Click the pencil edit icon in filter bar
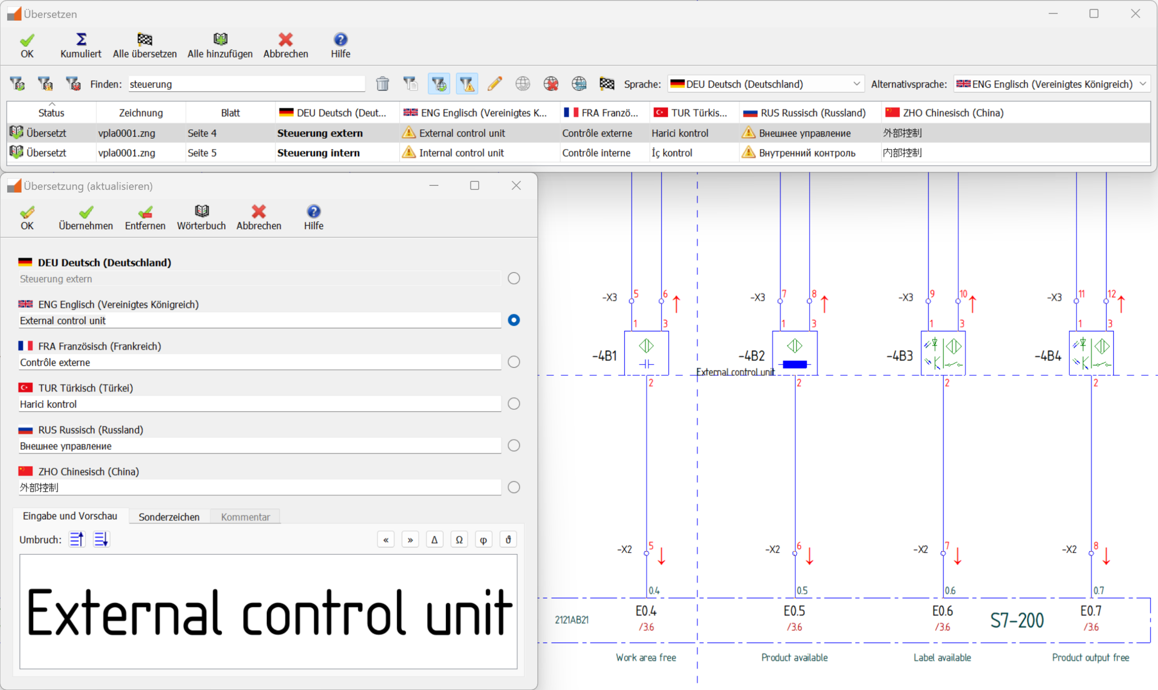Viewport: 1158px width, 690px height. [494, 84]
